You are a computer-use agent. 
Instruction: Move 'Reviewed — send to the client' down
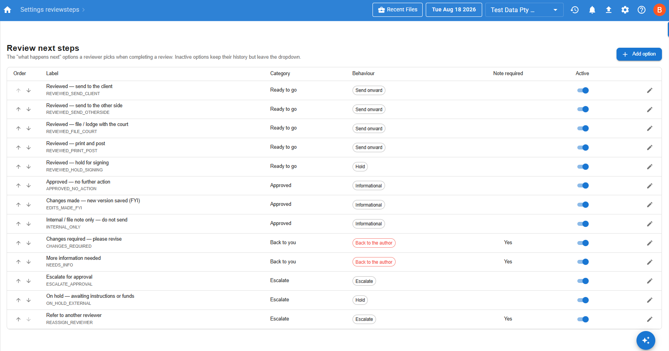point(29,90)
